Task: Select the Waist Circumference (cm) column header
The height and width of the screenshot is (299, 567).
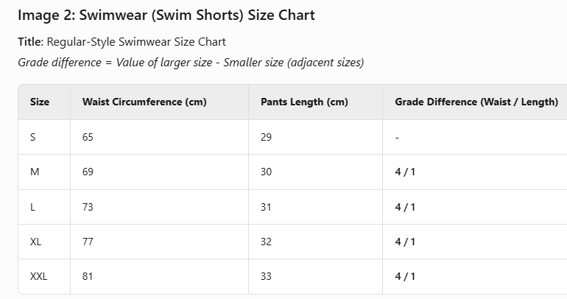Action: pyautogui.click(x=144, y=102)
